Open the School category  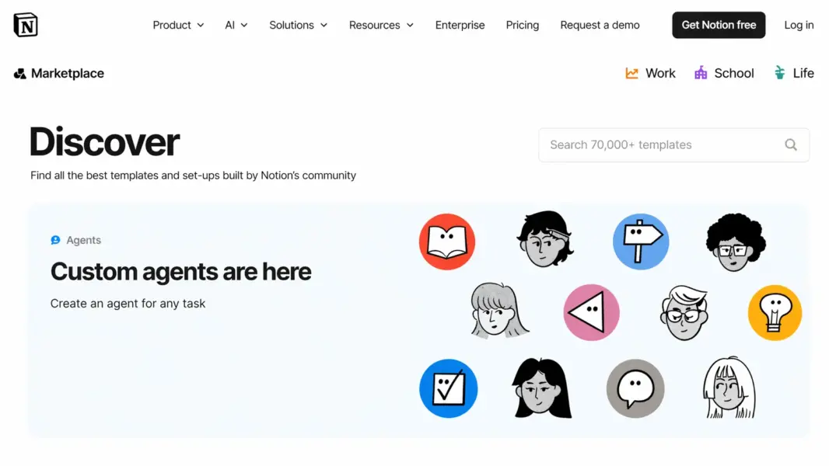[724, 73]
